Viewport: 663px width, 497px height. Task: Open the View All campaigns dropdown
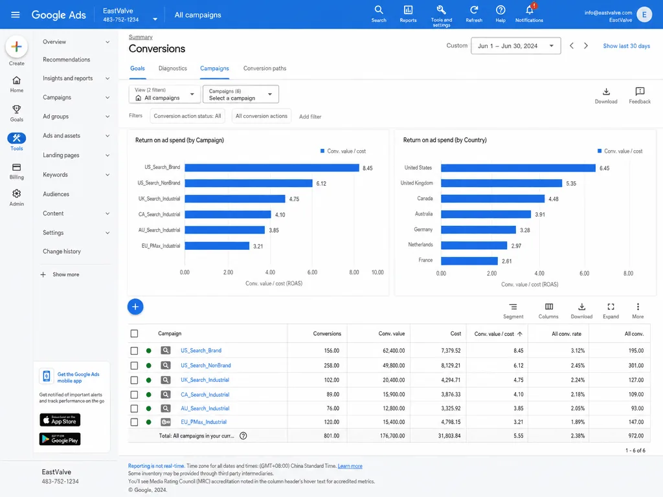point(164,94)
